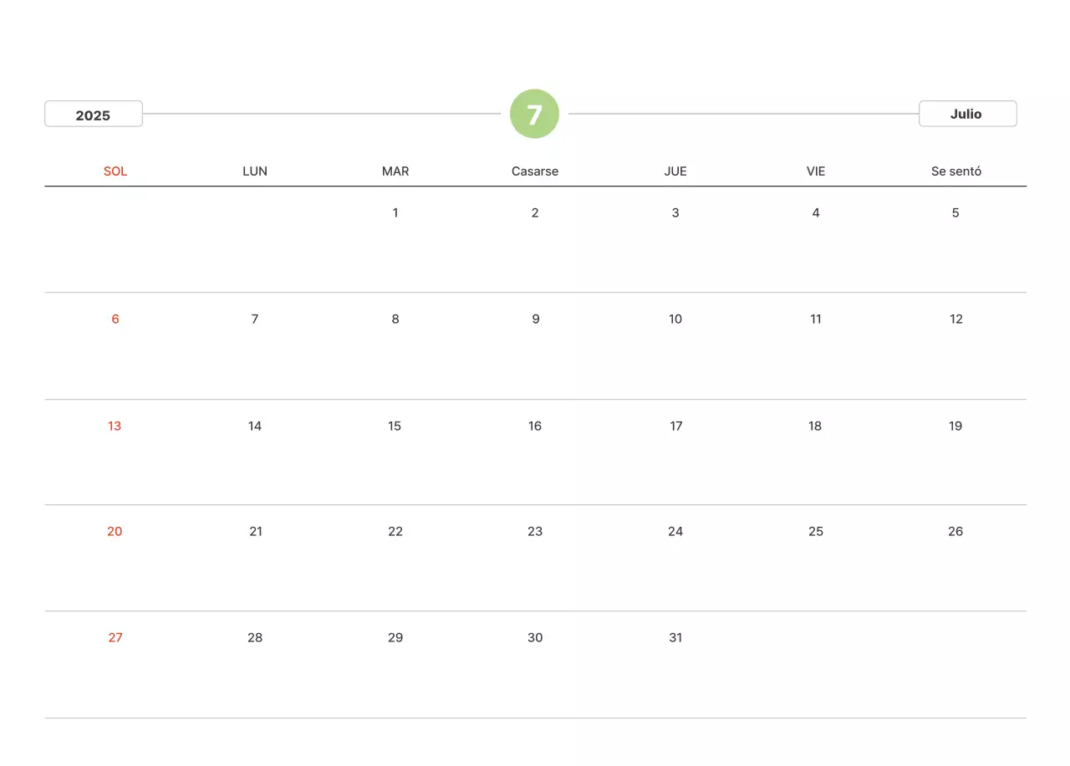Click the green circle month number 7
Screen dimensions: 1070x766
point(534,114)
